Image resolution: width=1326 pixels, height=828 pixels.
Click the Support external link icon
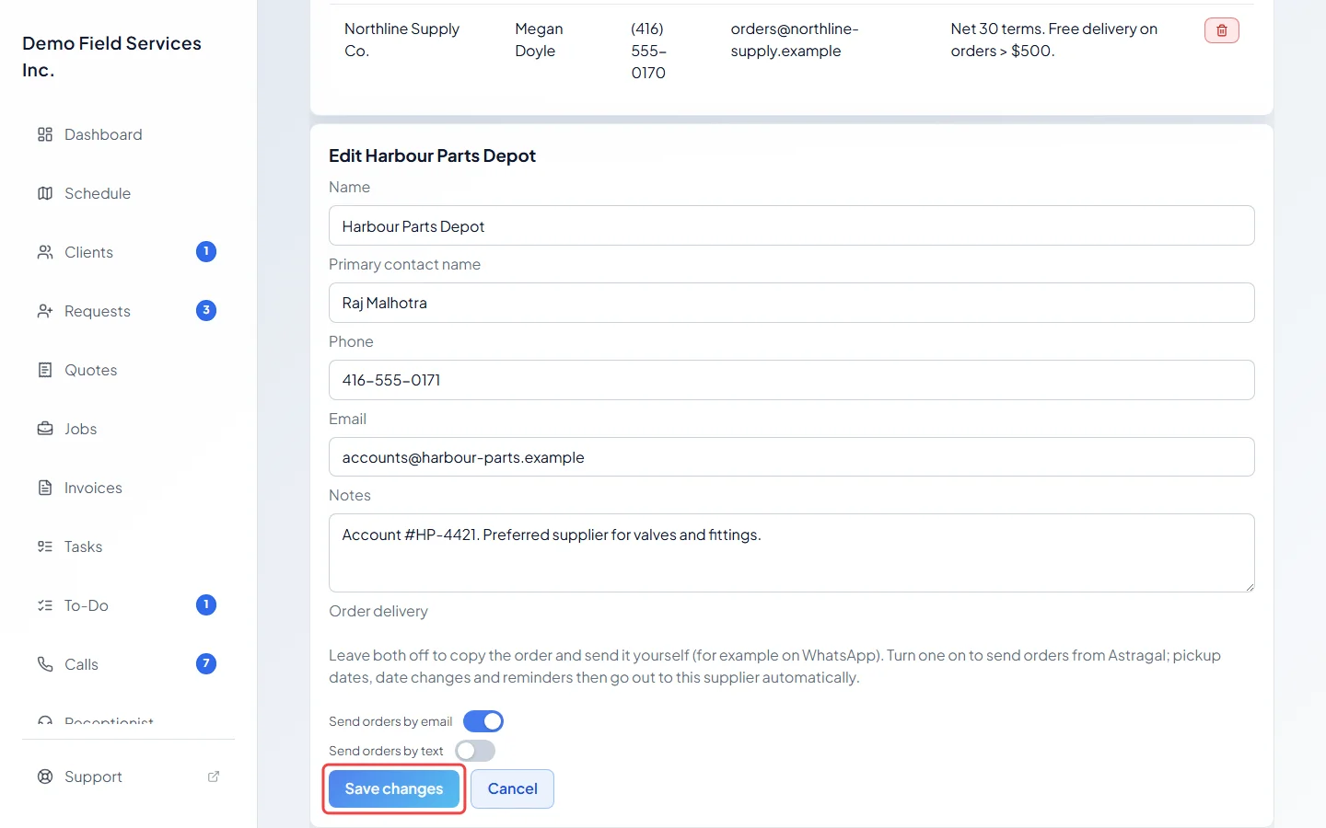(214, 776)
